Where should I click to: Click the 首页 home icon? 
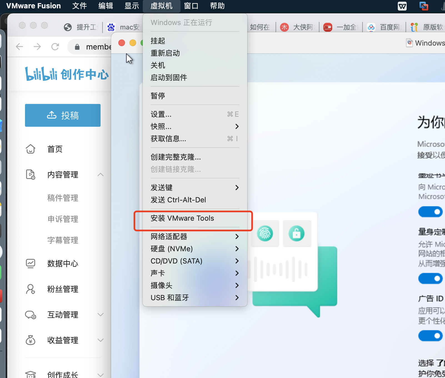pos(31,149)
